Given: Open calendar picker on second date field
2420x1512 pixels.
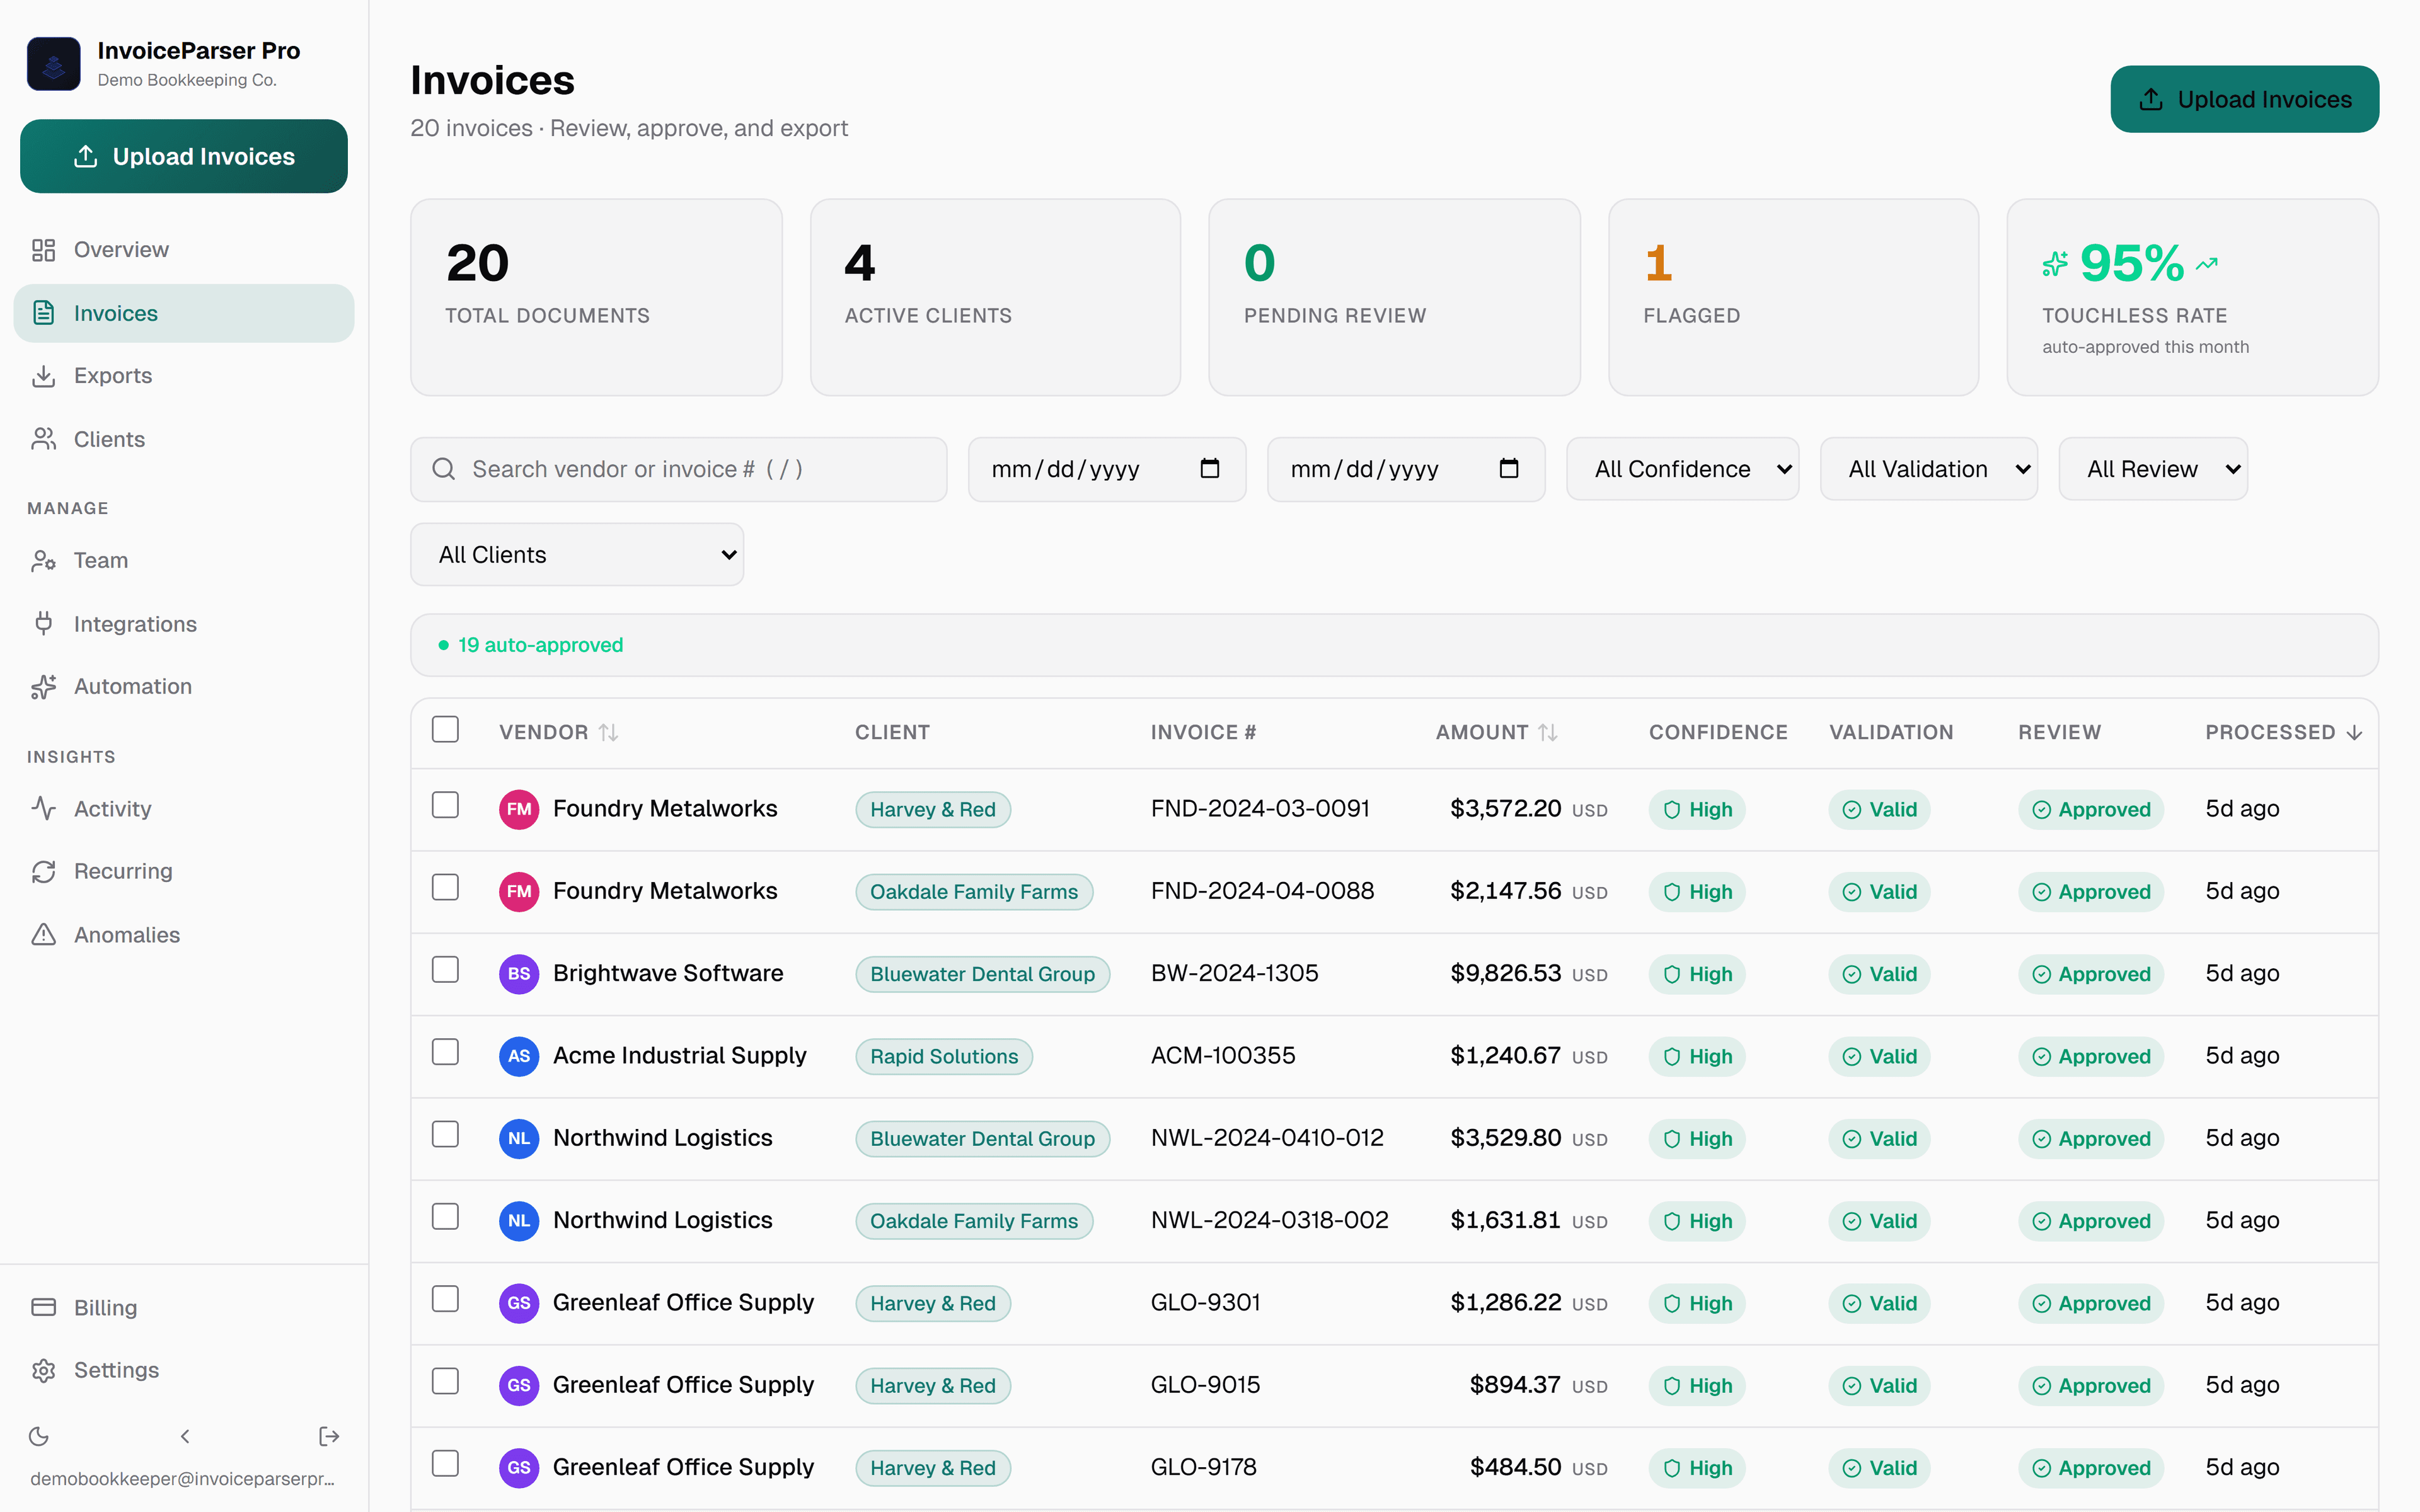Looking at the screenshot, I should point(1509,468).
